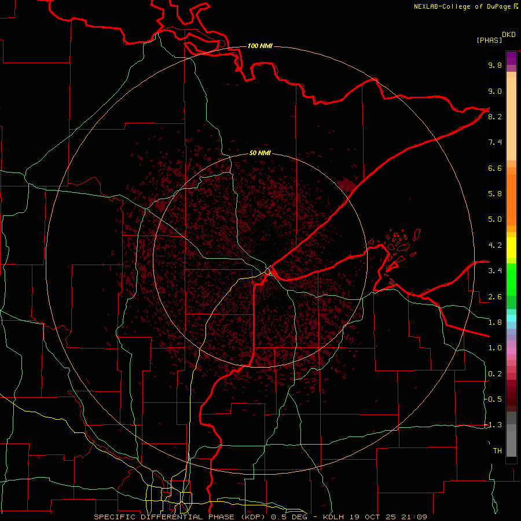The width and height of the screenshot is (521, 521).
Task: Pick the purple segment of the color bar
Action: tap(511, 58)
